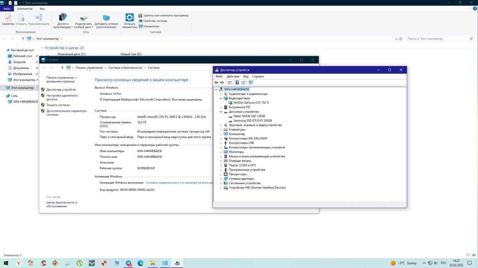Screen dimensions: 478x268
Task: Click the search magnifier in Explorer search box
Action: (x=471, y=39)
